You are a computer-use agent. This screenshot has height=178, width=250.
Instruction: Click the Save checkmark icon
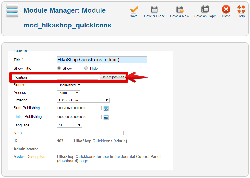pos(134,10)
